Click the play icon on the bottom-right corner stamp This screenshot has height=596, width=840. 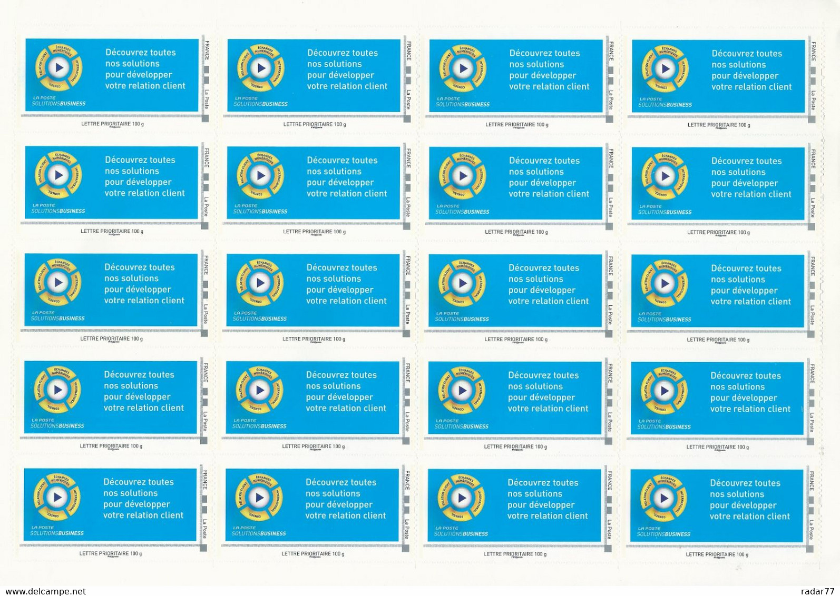pos(664,498)
